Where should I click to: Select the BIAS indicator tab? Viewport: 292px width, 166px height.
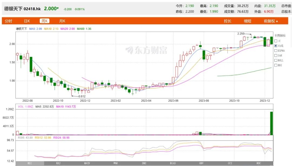tap(173, 163)
